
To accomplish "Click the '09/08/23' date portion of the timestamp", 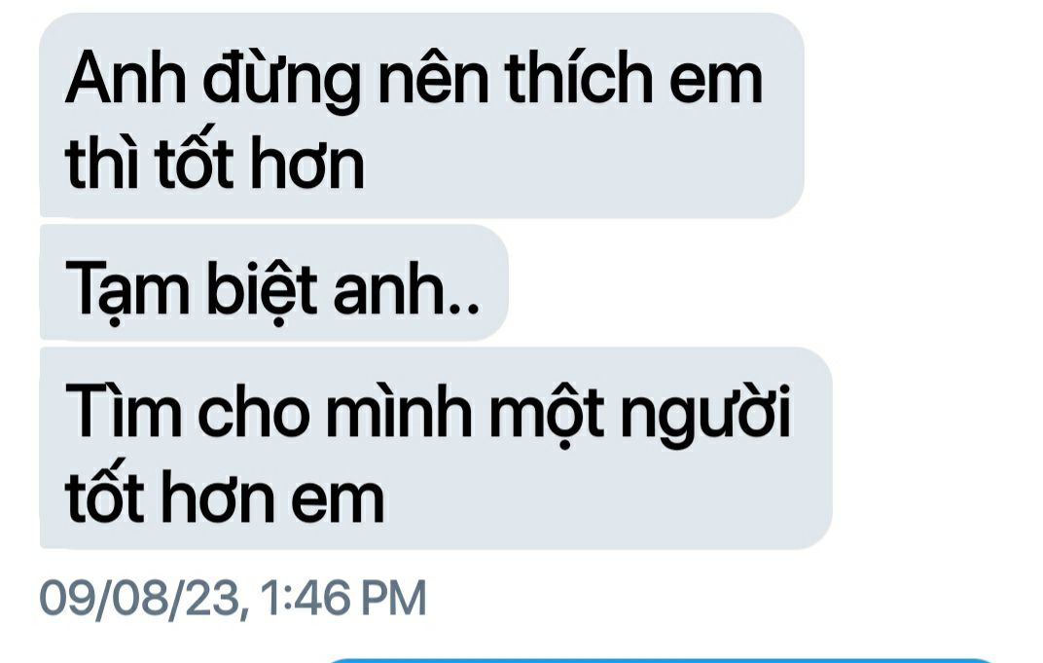I will click(139, 598).
